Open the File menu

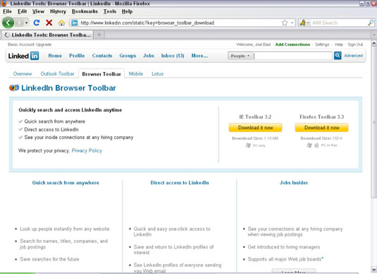7,11
